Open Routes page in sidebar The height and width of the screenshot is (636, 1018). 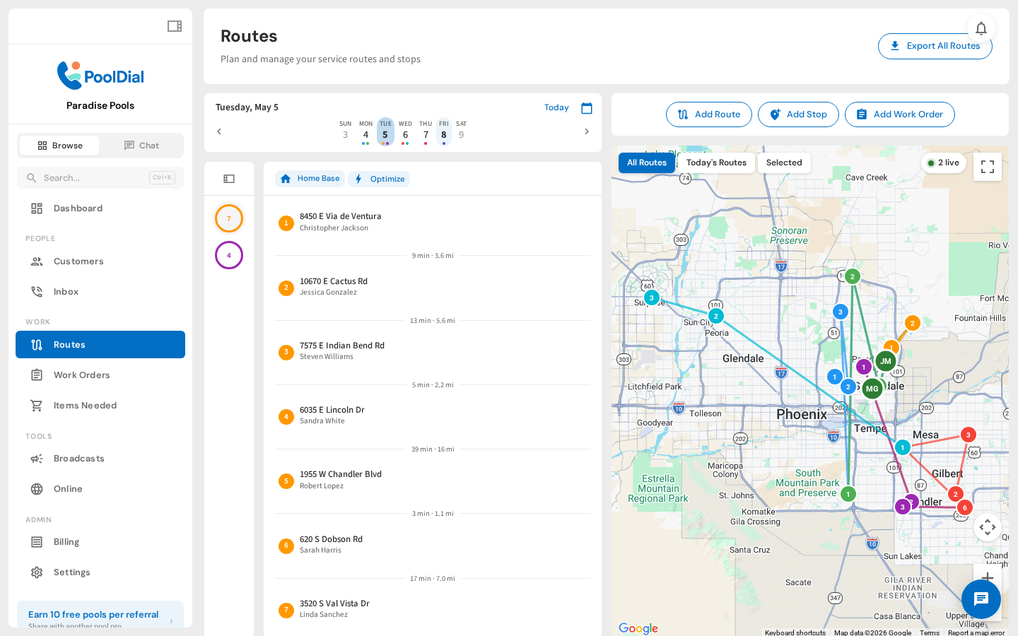click(x=100, y=345)
